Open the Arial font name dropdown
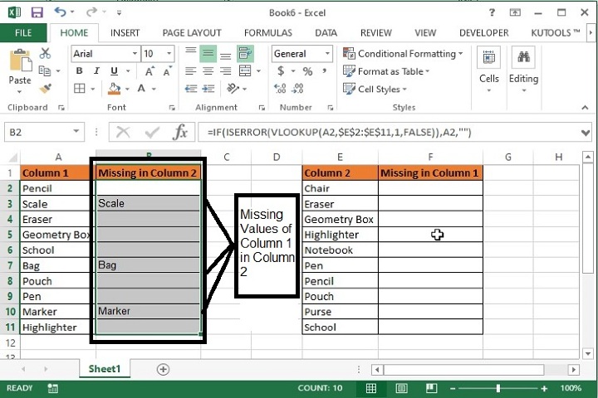 [135, 53]
